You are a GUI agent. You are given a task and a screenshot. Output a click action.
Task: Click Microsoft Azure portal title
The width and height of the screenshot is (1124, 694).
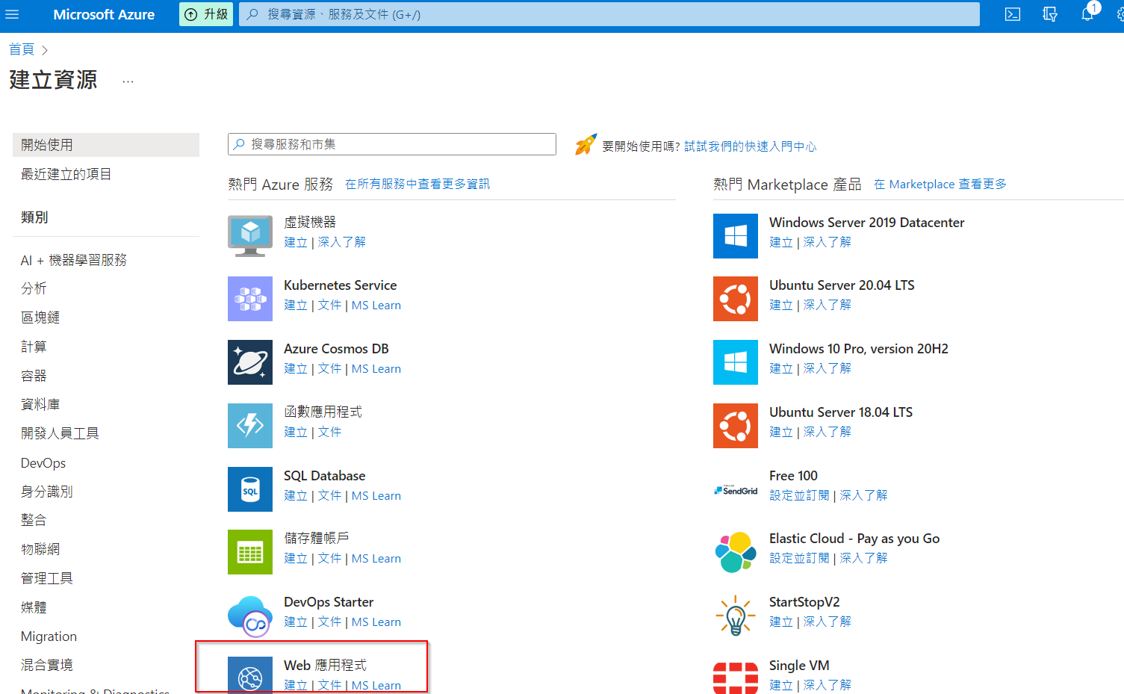coord(104,14)
